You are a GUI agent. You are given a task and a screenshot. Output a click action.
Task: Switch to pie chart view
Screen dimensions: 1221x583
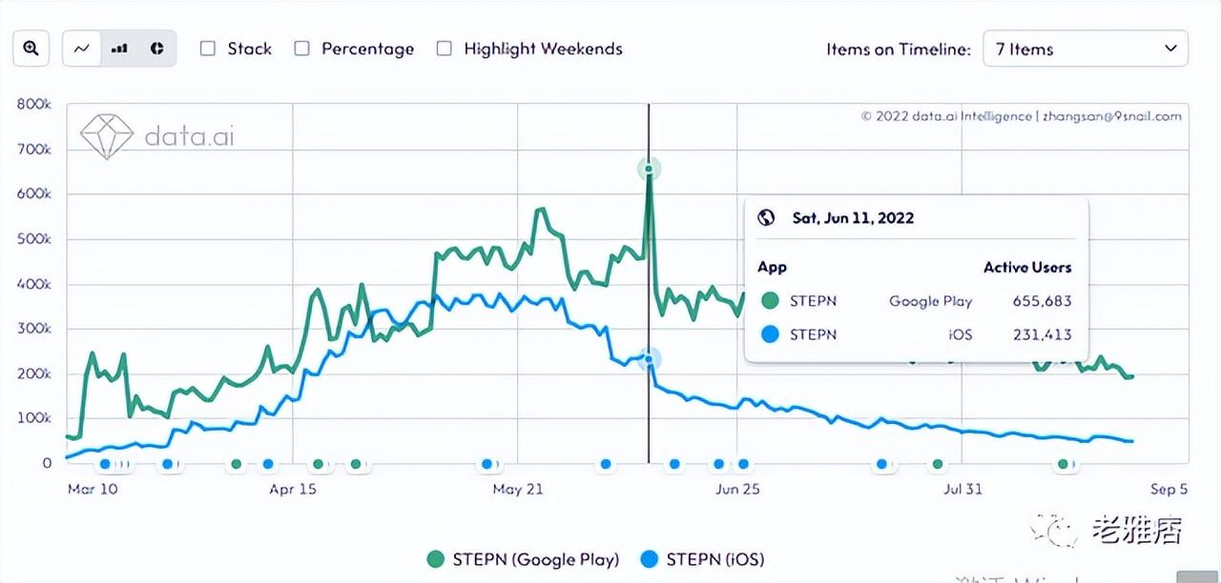(157, 49)
